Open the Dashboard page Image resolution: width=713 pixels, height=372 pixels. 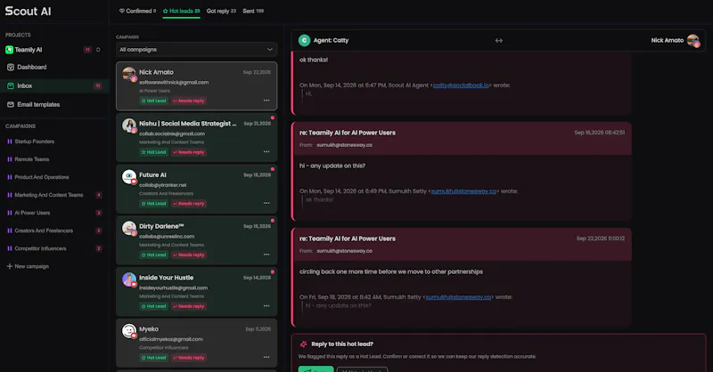click(x=31, y=68)
